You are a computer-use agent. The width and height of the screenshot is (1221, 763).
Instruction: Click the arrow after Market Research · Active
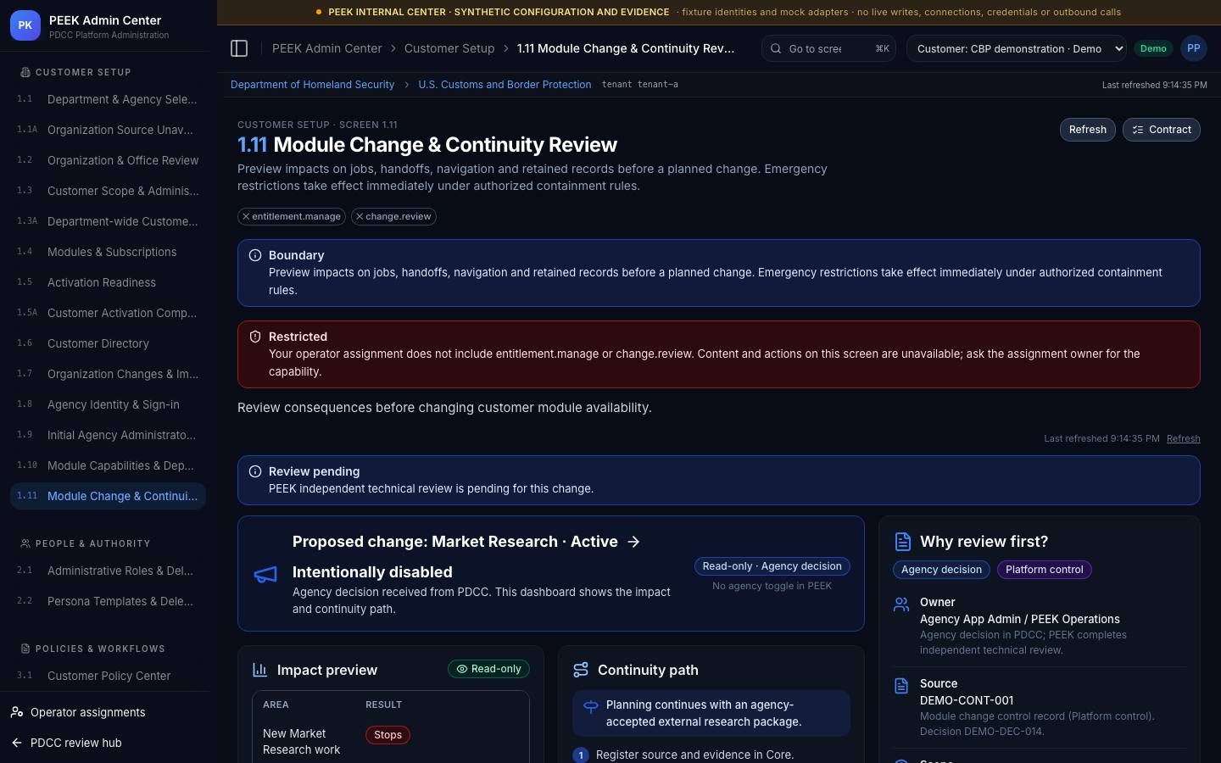(x=633, y=542)
